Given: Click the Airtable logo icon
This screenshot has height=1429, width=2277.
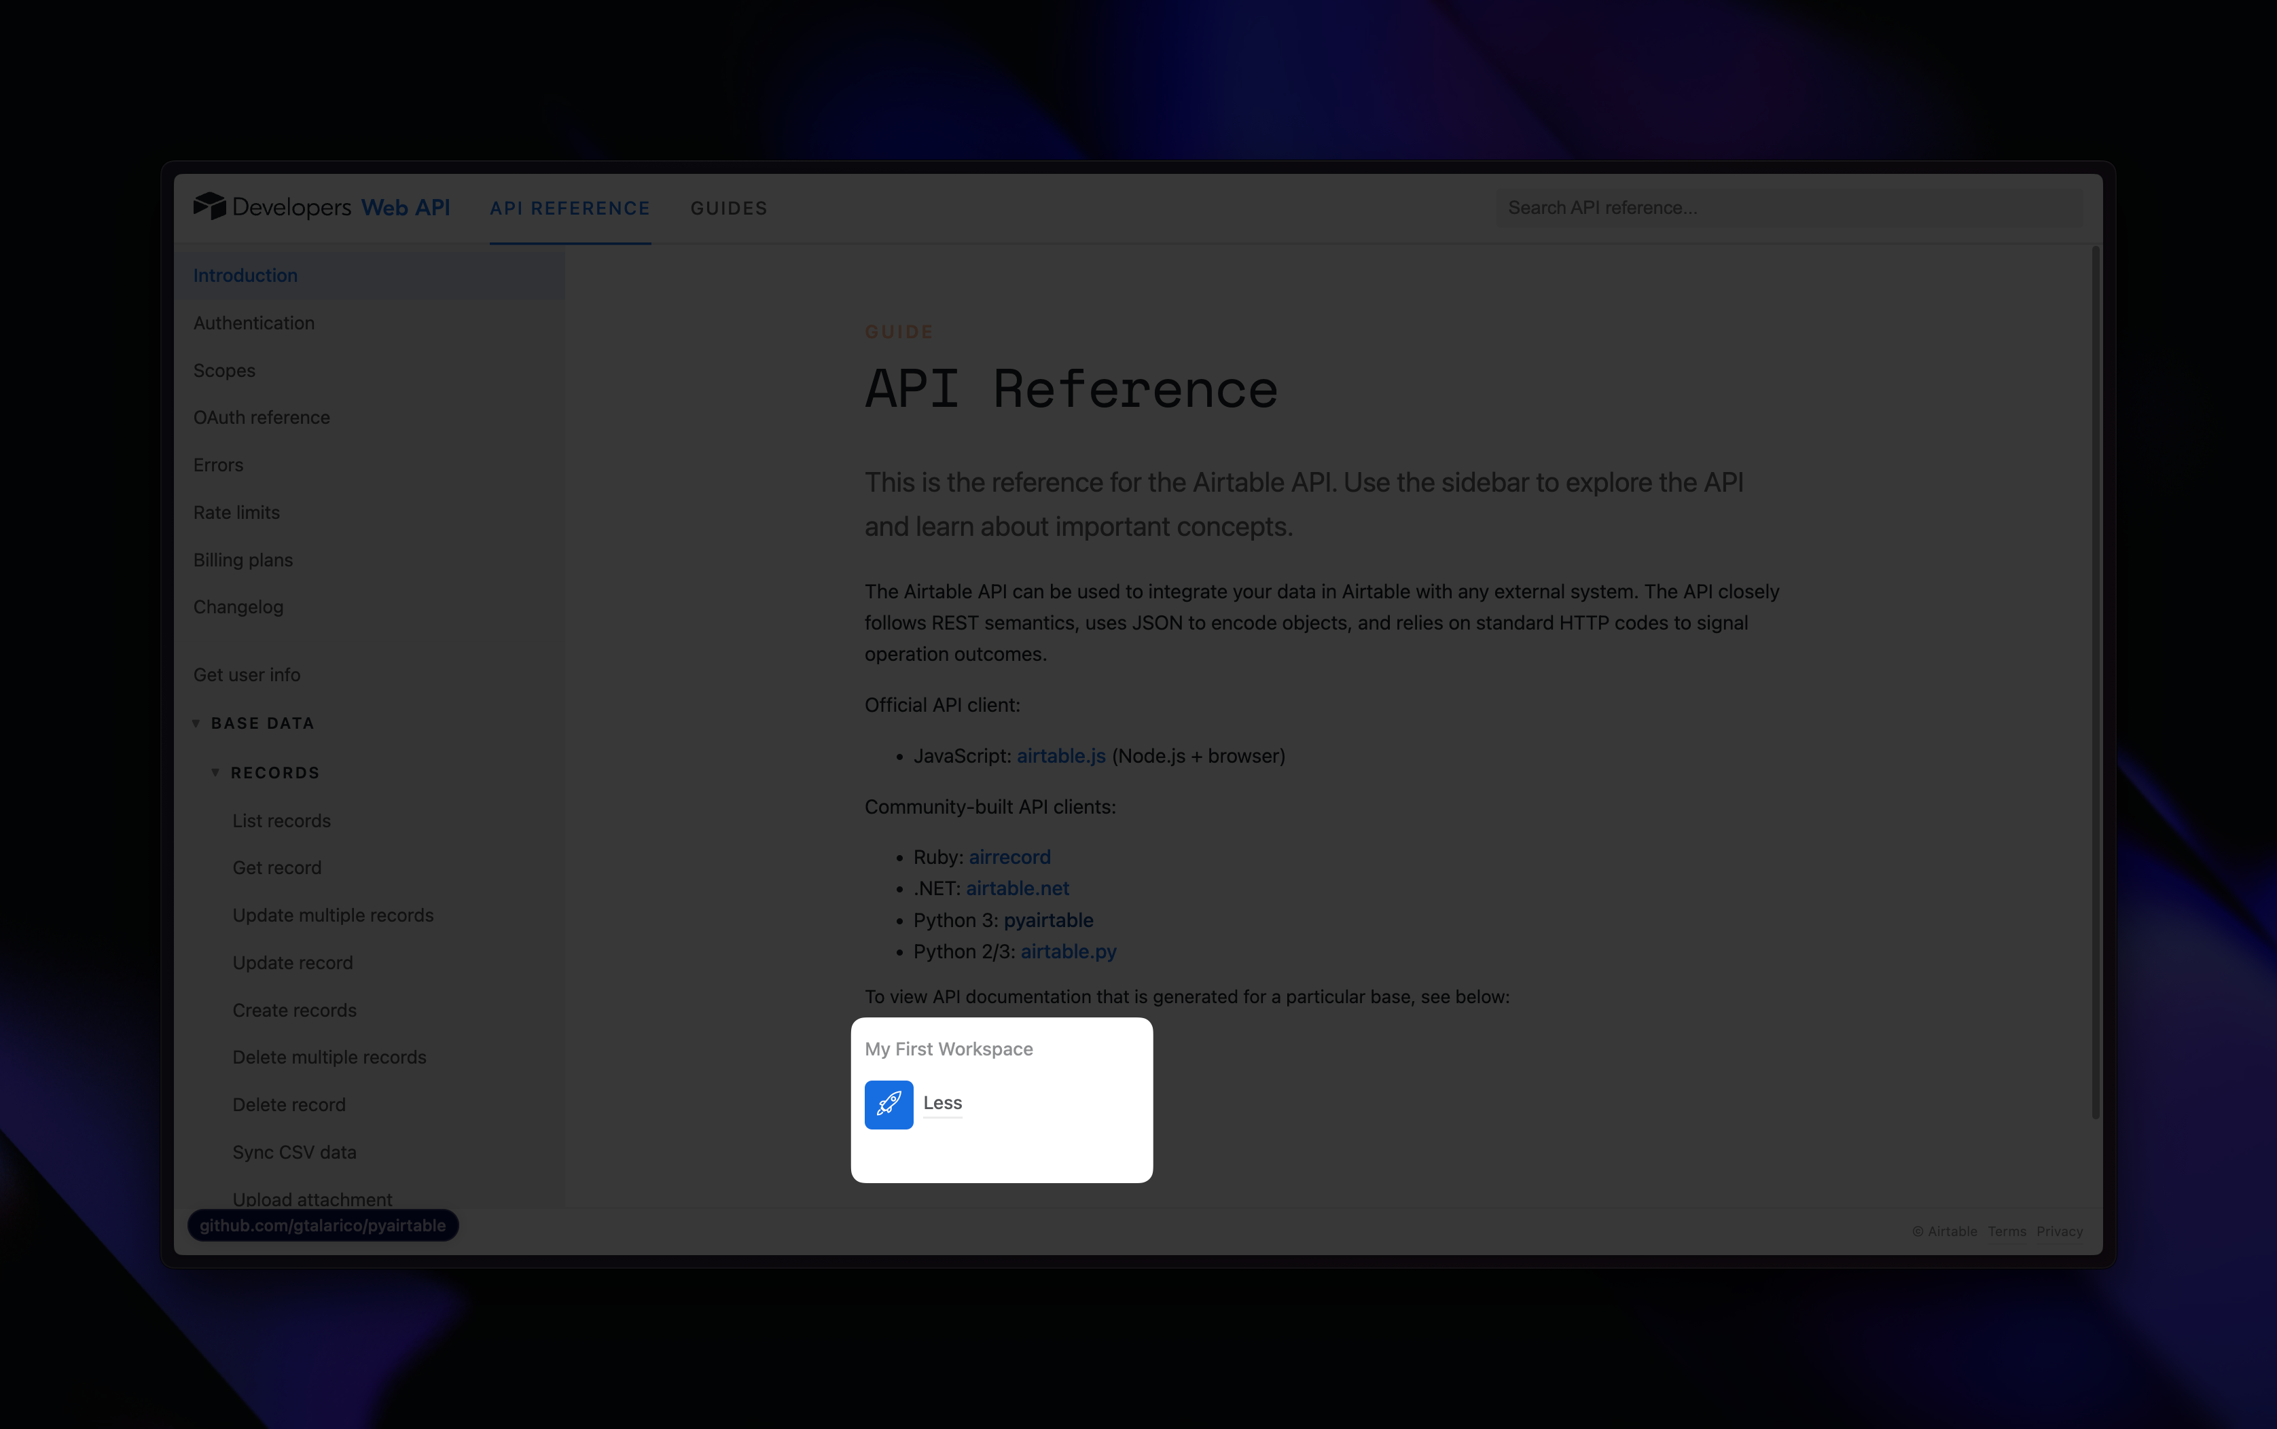Looking at the screenshot, I should 209,206.
